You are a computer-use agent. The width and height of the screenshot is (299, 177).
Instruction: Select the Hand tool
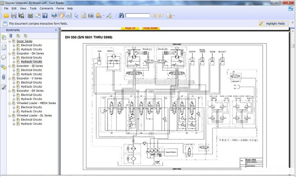point(61,16)
